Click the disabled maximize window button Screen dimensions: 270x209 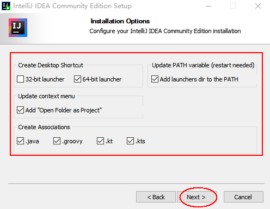pyautogui.click(x=233, y=6)
